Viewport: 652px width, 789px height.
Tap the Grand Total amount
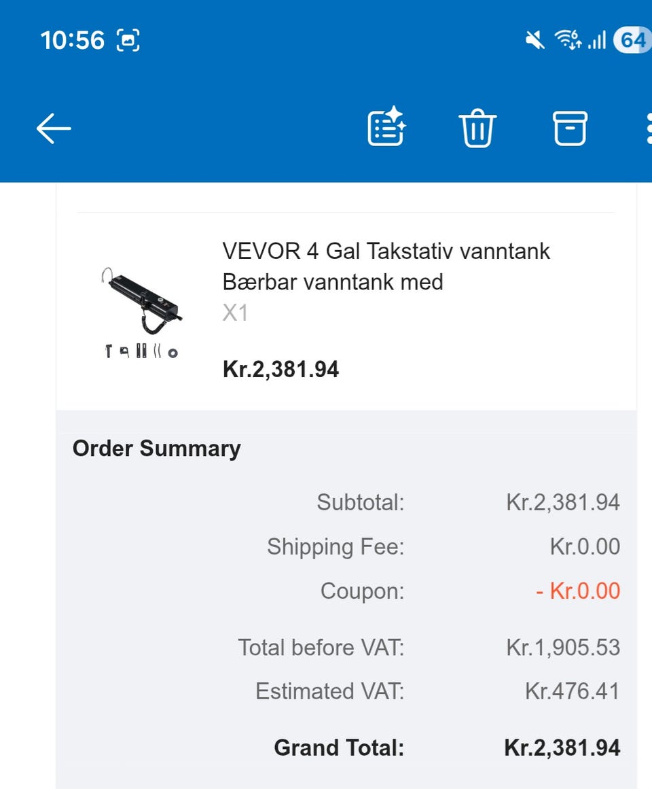pos(562,748)
